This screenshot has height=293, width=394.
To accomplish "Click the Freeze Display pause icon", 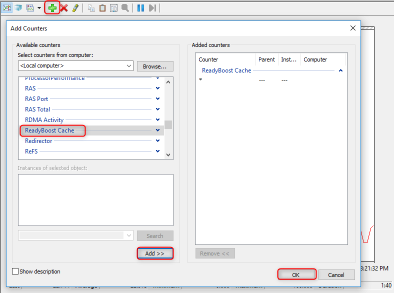I will [140, 8].
